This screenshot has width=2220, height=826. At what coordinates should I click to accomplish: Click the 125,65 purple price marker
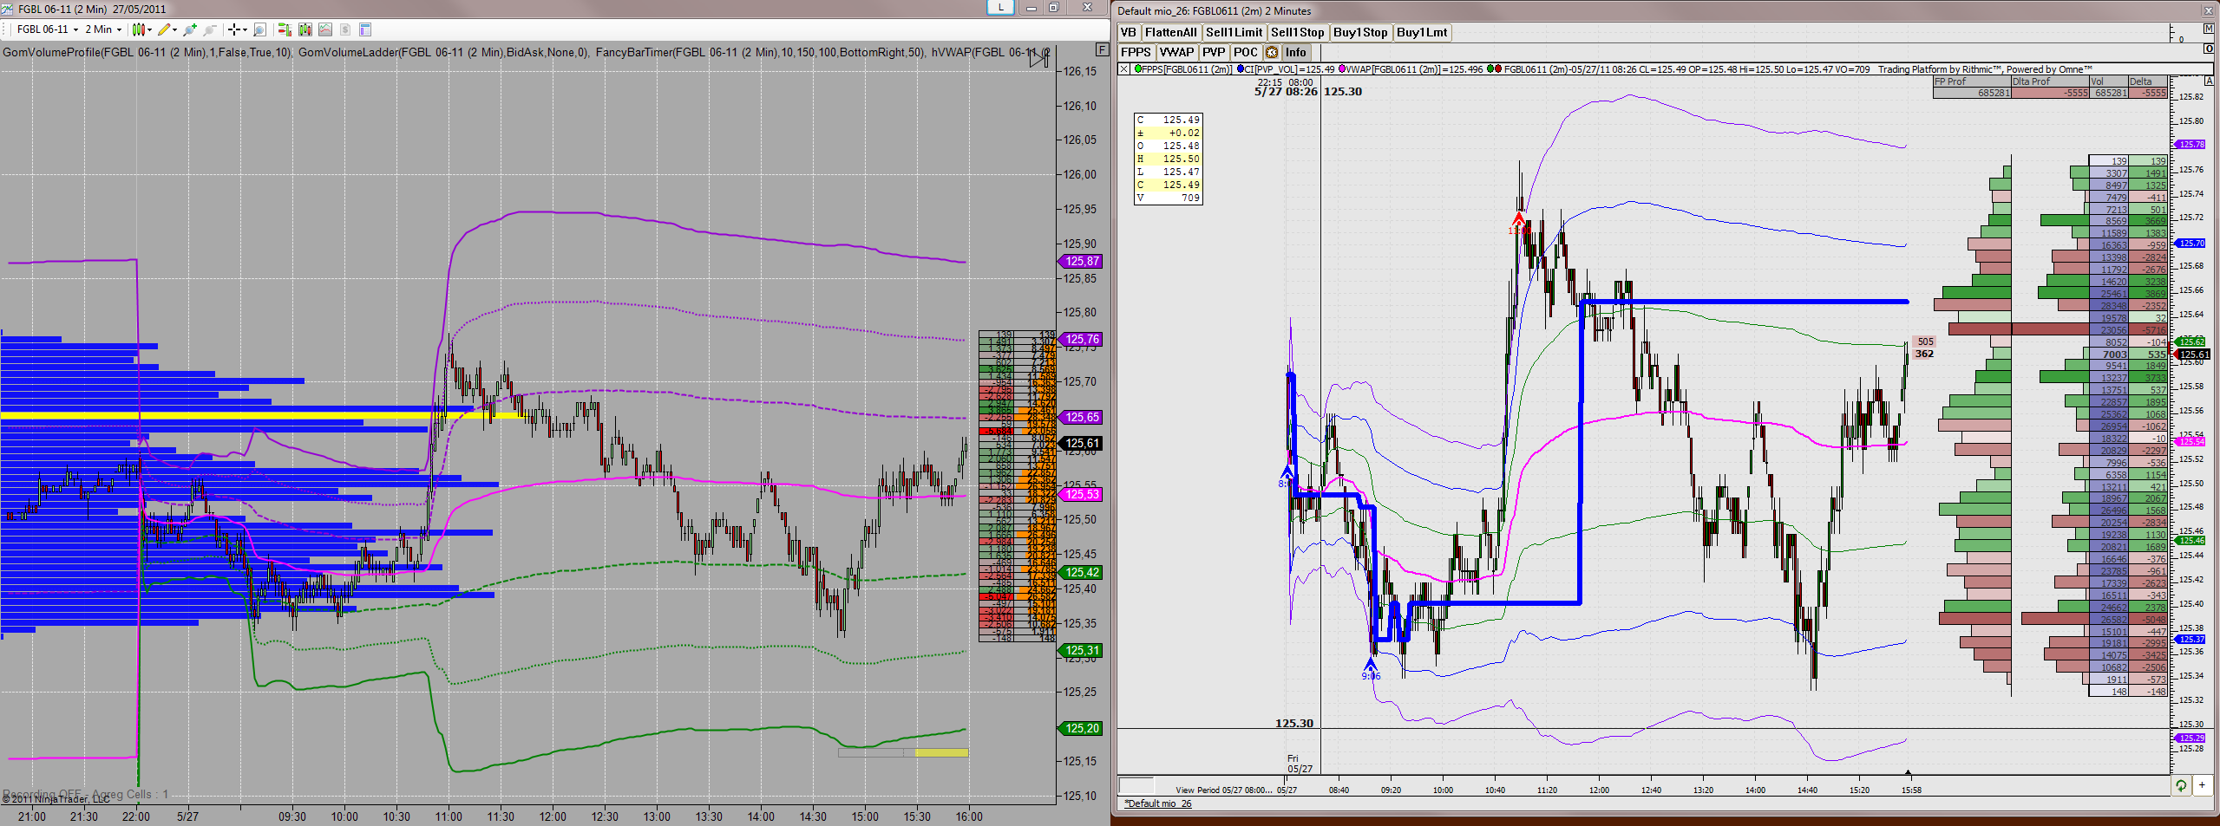1081,417
